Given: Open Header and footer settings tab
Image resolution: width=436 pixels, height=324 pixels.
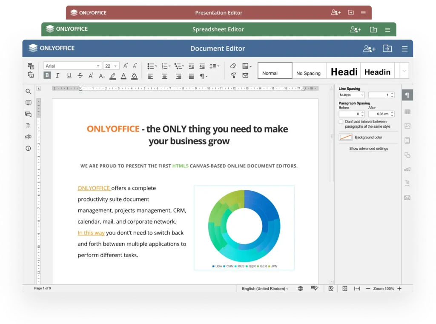Looking at the screenshot, I should (407, 141).
